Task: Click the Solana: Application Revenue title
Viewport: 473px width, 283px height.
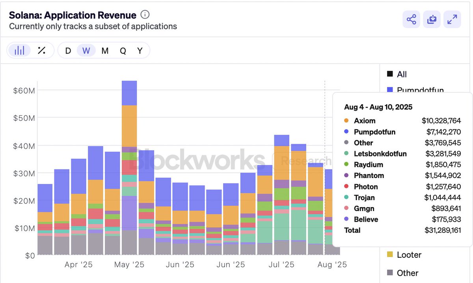Action: [x=73, y=15]
